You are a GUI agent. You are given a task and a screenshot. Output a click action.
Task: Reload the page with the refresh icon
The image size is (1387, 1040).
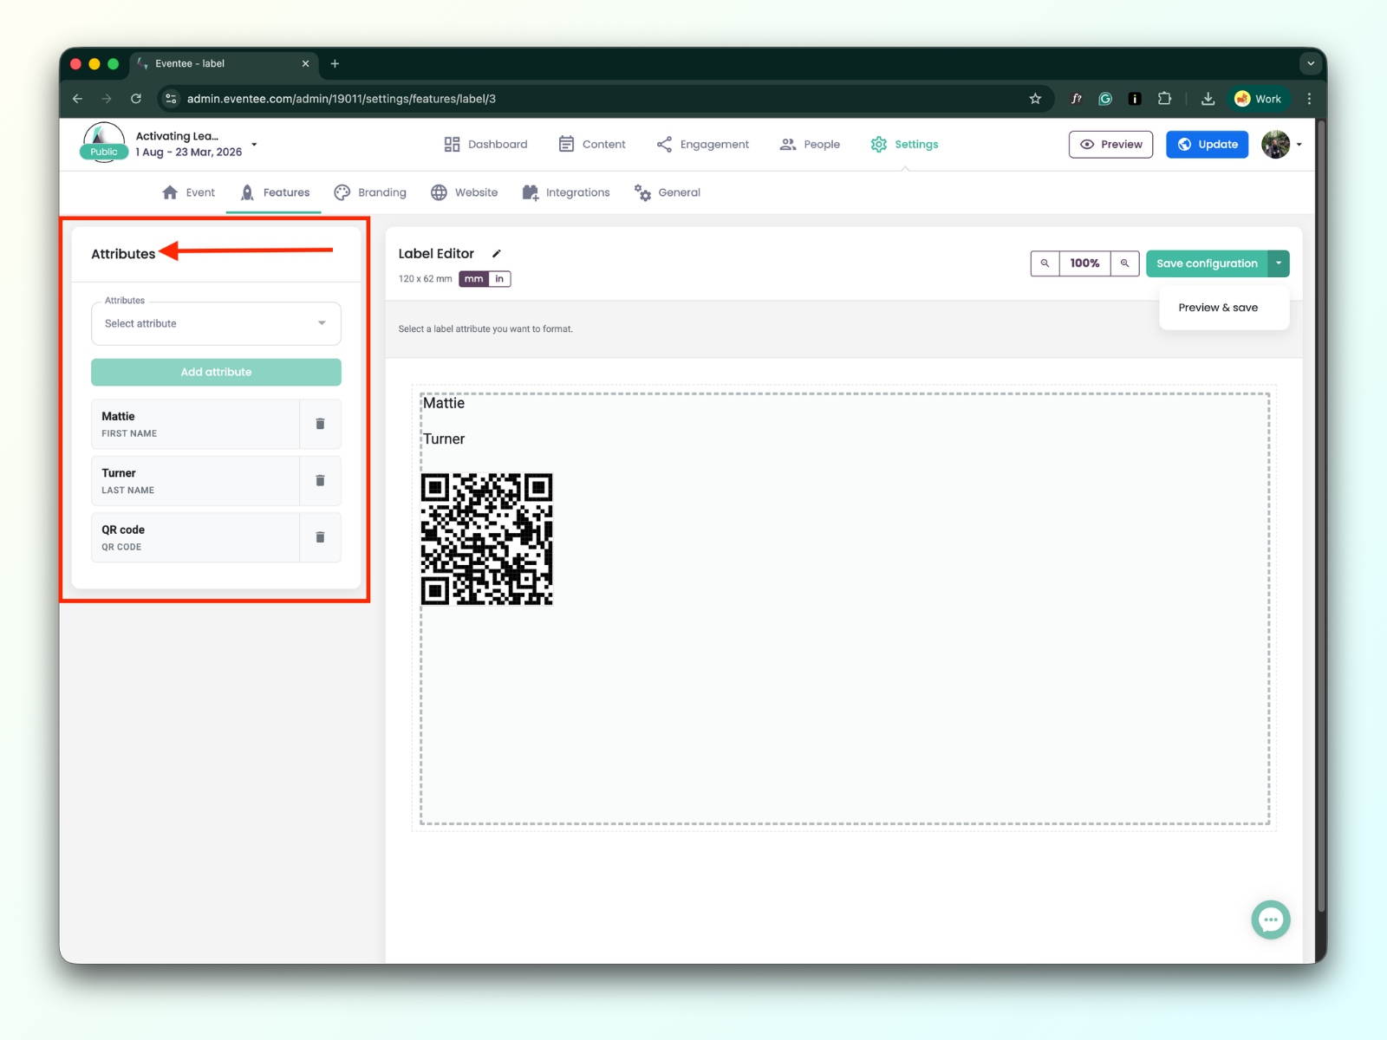pyautogui.click(x=136, y=99)
